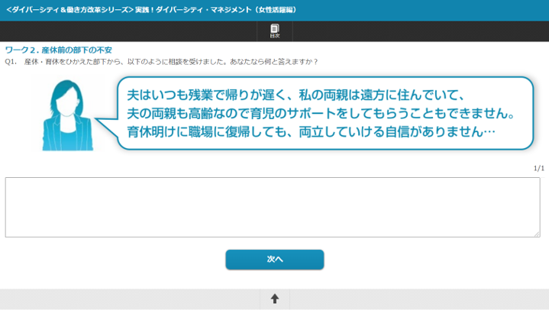This screenshot has width=549, height=310.
Task: Click the 1/1 page indicator
Action: pyautogui.click(x=538, y=169)
